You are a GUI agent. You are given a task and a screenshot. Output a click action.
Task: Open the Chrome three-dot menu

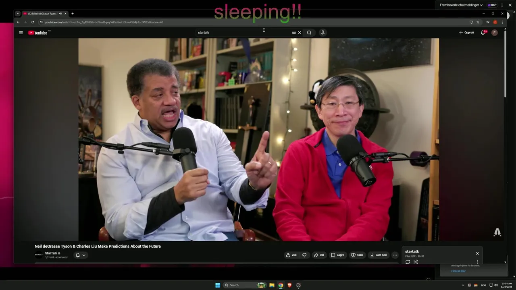coord(502,22)
